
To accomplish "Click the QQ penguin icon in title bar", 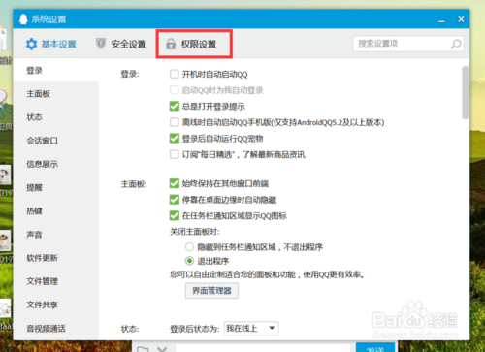I will [x=23, y=19].
